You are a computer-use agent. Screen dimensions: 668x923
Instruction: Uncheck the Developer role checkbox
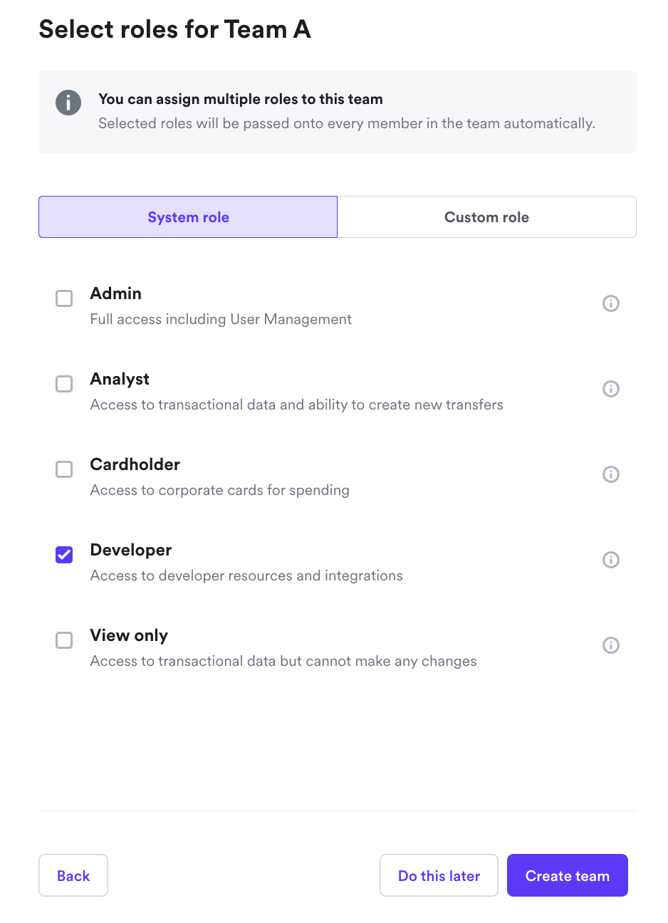coord(64,555)
